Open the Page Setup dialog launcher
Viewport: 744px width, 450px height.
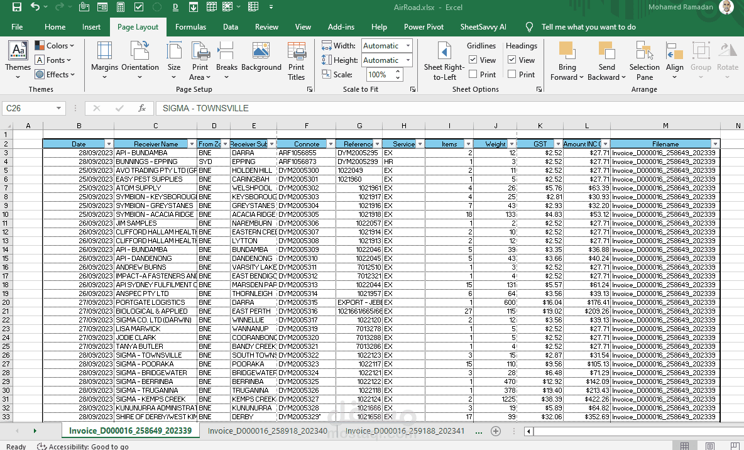tap(309, 89)
